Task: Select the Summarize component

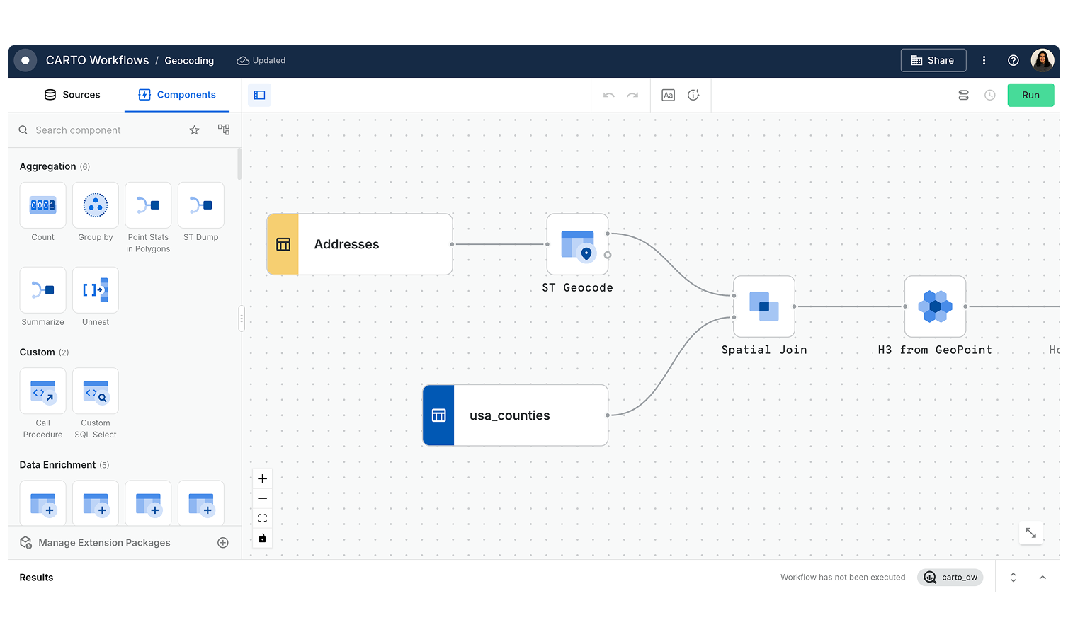Action: pyautogui.click(x=42, y=290)
